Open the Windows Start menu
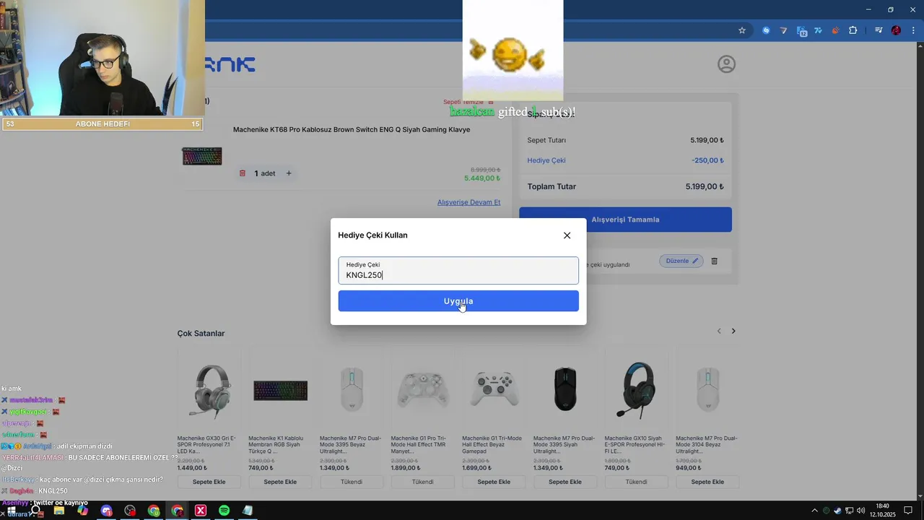This screenshot has height=520, width=924. pos(12,511)
